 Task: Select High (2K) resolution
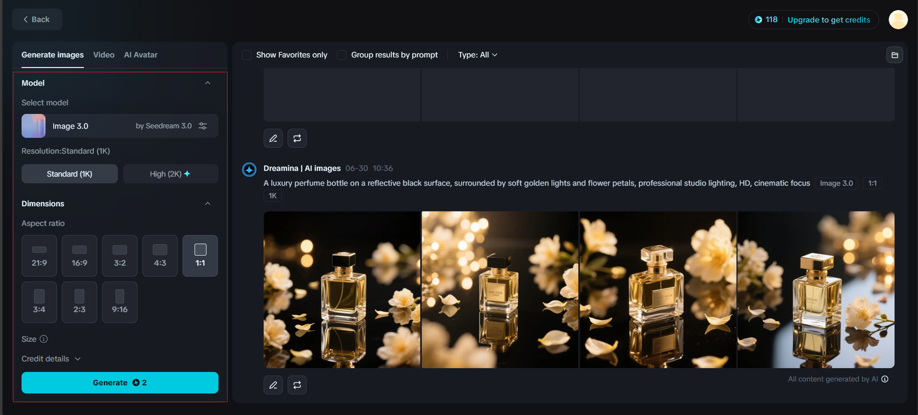coord(171,174)
